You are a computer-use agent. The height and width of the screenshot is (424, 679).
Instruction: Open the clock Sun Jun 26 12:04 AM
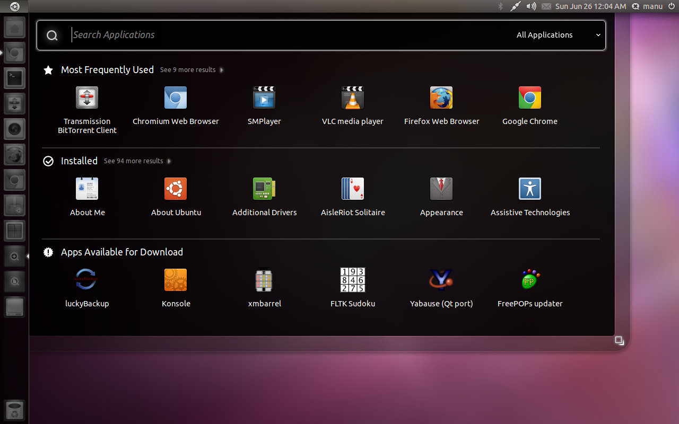[x=590, y=6]
